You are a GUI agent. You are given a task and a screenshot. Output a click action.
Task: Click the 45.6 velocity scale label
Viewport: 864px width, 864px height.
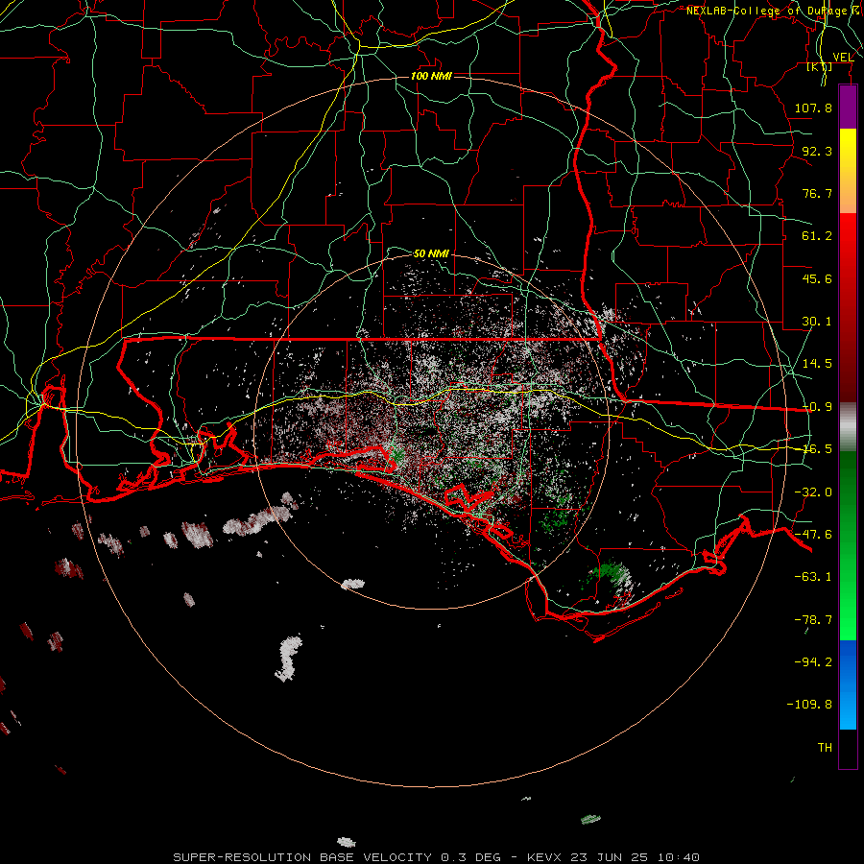(x=817, y=278)
